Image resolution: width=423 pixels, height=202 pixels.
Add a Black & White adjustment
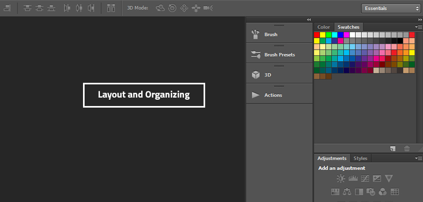[359, 192]
